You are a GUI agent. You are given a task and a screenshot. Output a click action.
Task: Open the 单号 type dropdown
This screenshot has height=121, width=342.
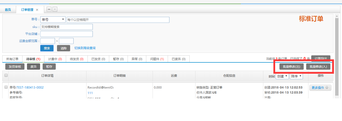(53, 20)
